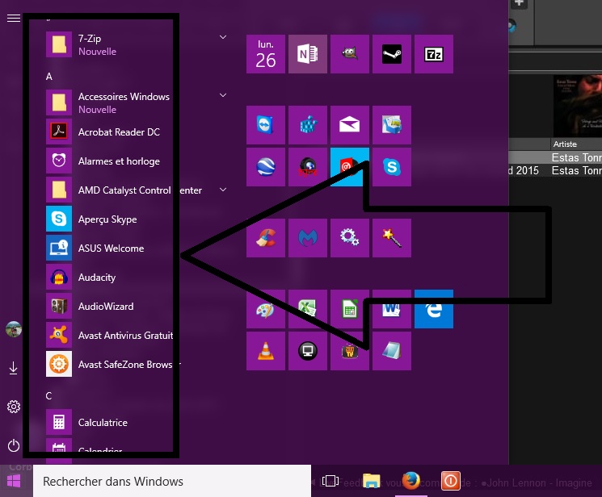Open the GIMP tile

click(x=350, y=54)
